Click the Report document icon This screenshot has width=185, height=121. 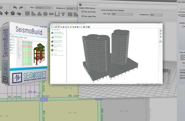[x=52, y=55]
